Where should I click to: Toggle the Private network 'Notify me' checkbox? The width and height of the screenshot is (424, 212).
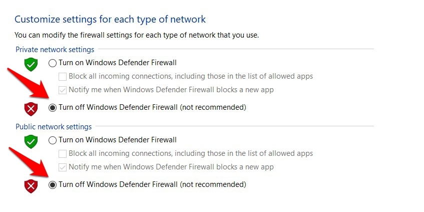point(63,90)
